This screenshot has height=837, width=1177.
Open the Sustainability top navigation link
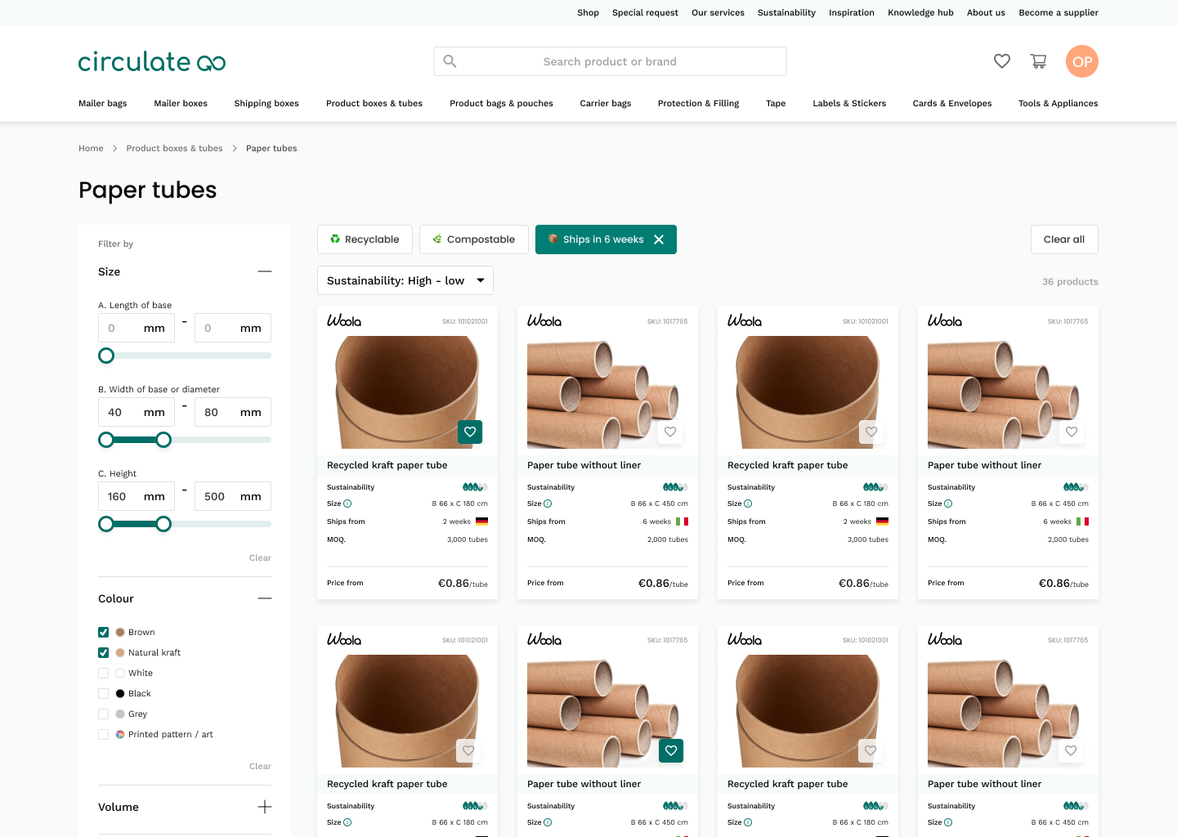pos(786,13)
